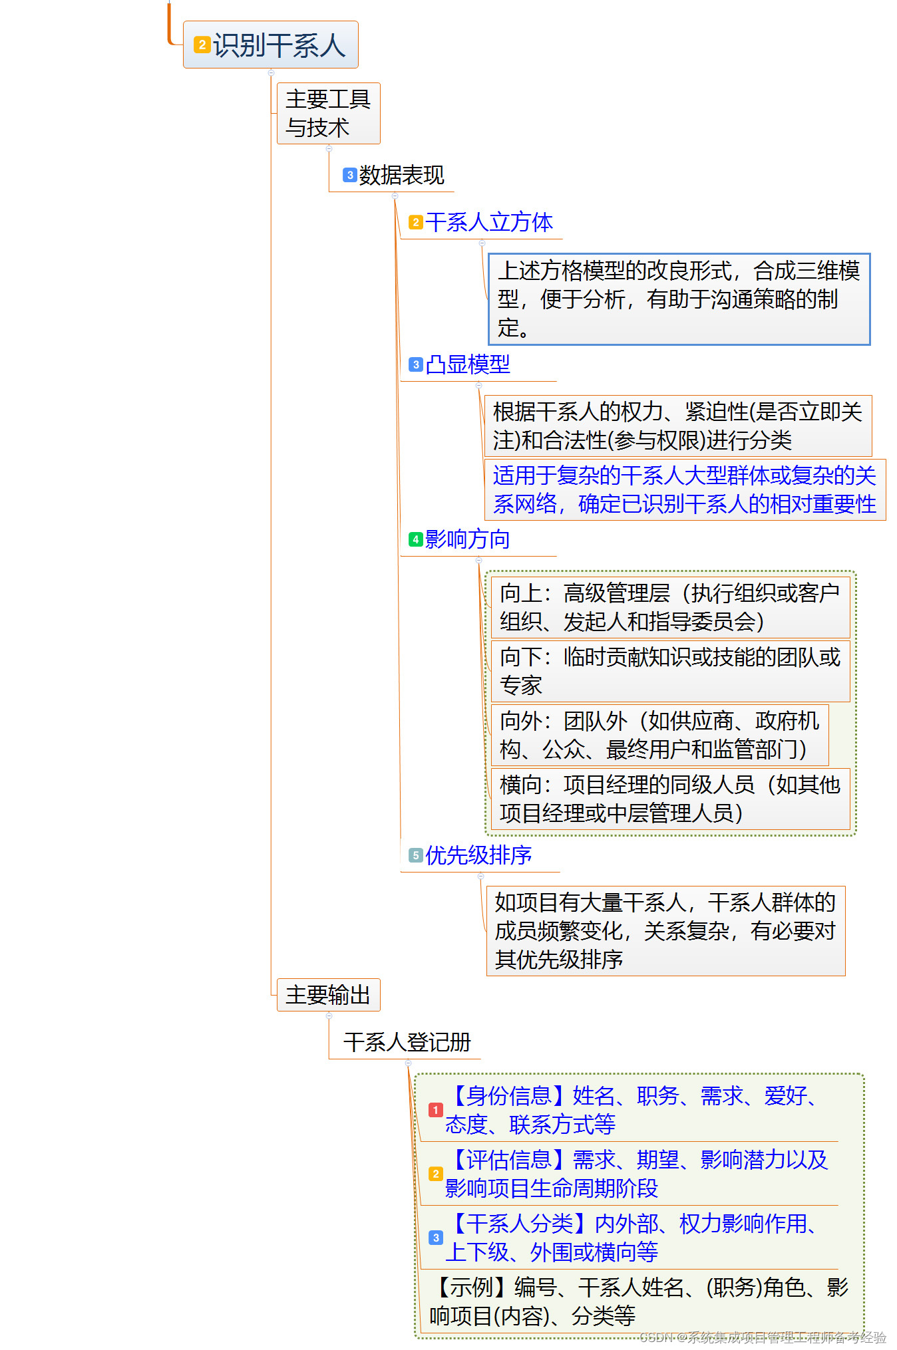Image resolution: width=897 pixels, height=1350 pixels.
Task: Click the red priority 1 marker beside 【身份信息】
Action: [436, 1110]
